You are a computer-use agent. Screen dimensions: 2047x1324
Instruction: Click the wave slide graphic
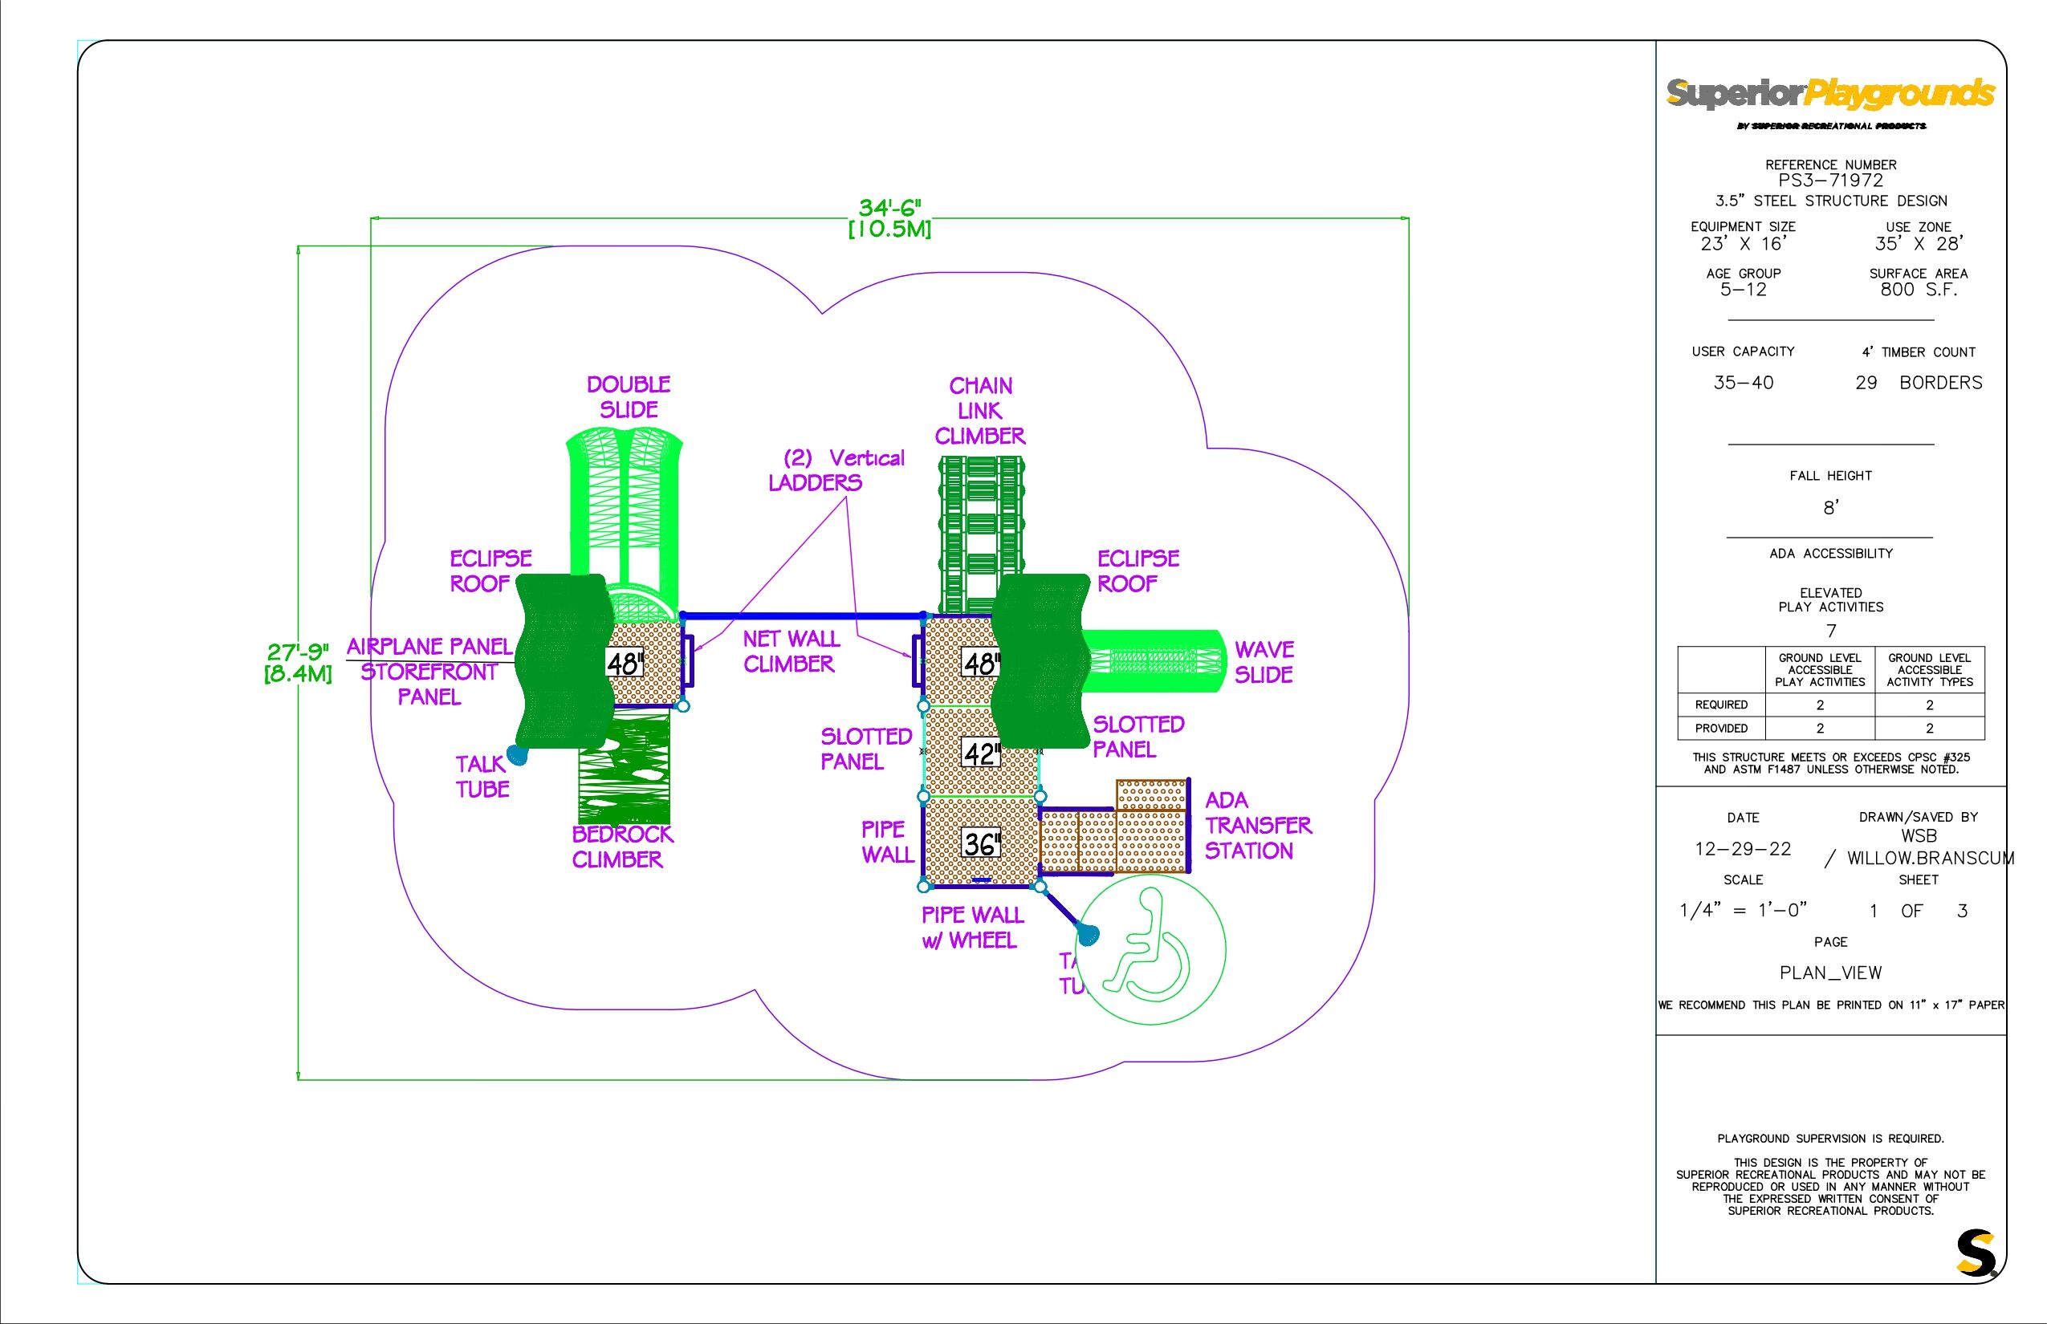click(x=1153, y=660)
